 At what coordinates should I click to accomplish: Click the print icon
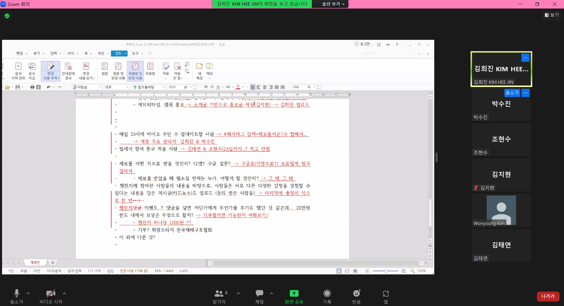click(x=32, y=87)
